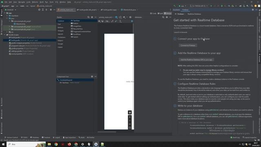Pick Button widget from palette
The width and height of the screenshot is (261, 147).
coord(74,23)
